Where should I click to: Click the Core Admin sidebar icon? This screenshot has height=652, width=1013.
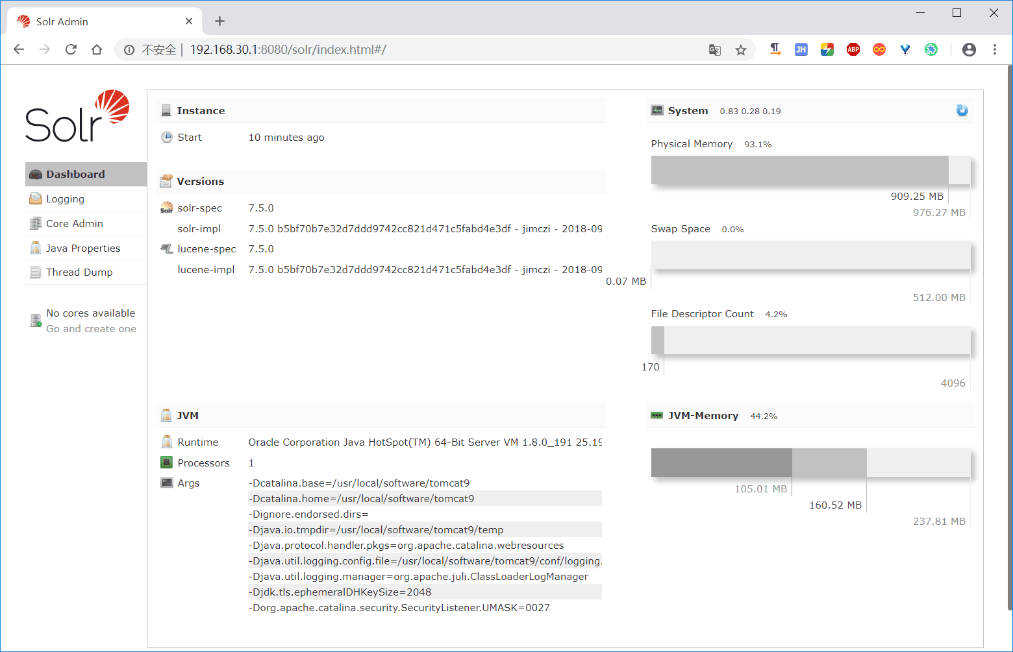(x=36, y=223)
